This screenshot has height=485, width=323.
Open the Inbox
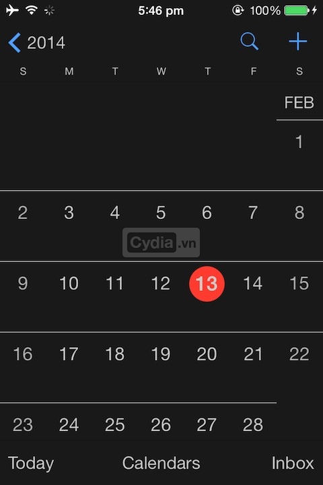[293, 463]
